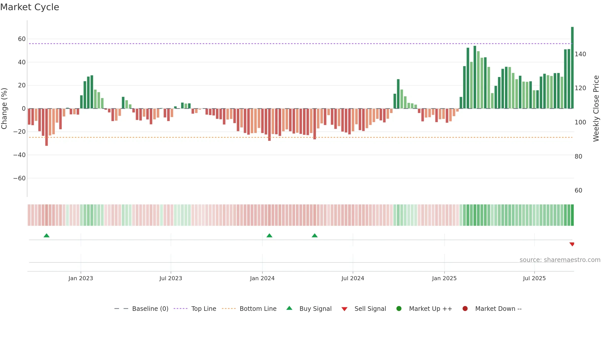Select the red sell signal marker at chart end
The image size is (609, 342).
coord(572,244)
